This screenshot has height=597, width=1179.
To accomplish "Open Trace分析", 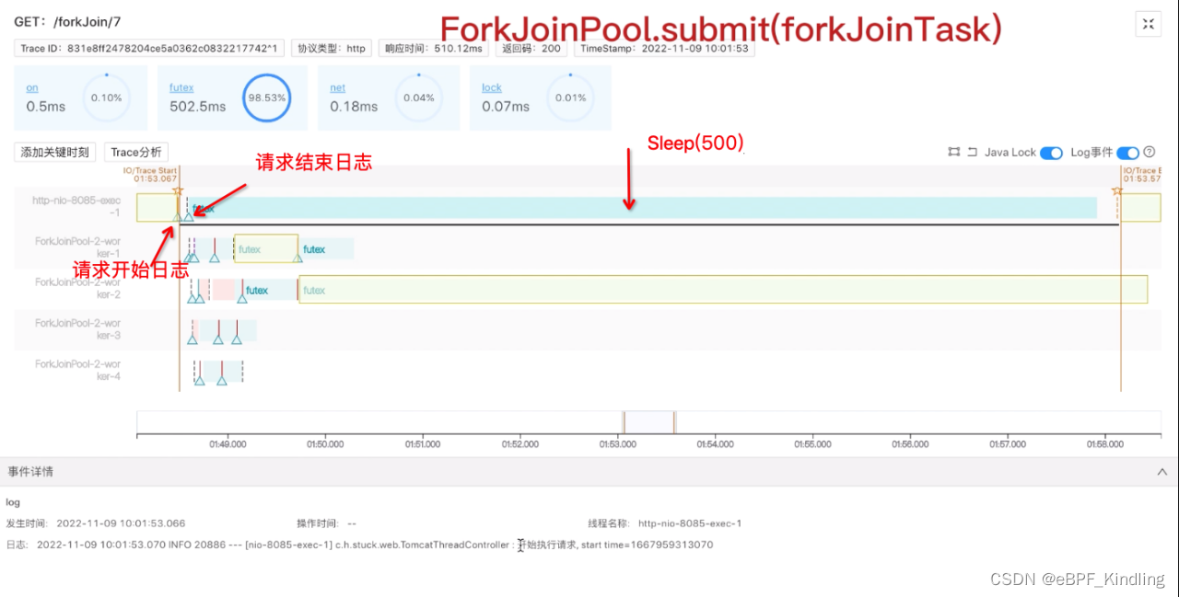I will pyautogui.click(x=135, y=152).
